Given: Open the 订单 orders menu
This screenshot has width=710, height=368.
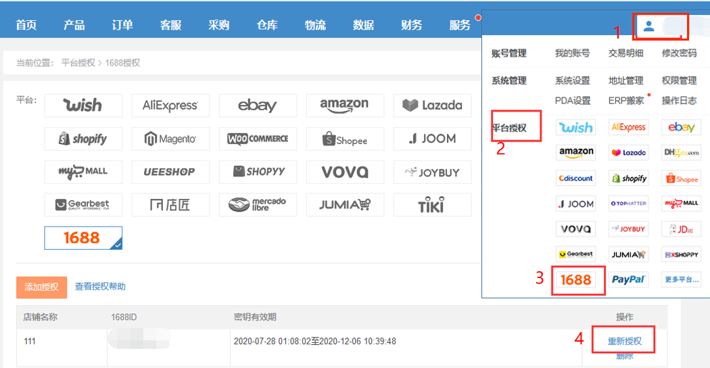Looking at the screenshot, I should 122,25.
